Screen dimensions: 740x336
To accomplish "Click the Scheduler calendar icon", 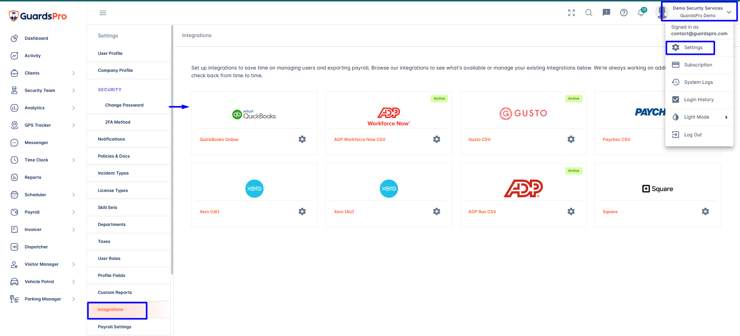I will (14, 195).
